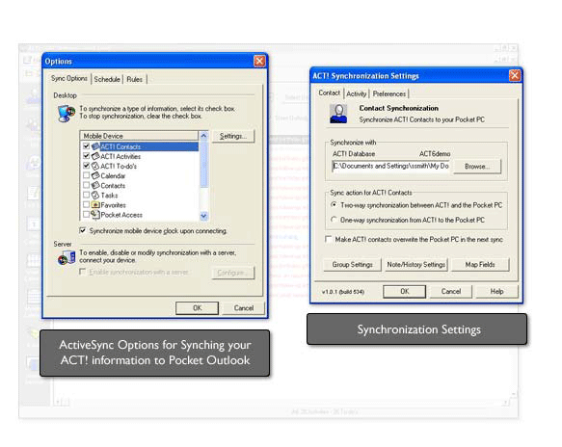Open Group Settings
562x447 pixels.
click(x=352, y=265)
